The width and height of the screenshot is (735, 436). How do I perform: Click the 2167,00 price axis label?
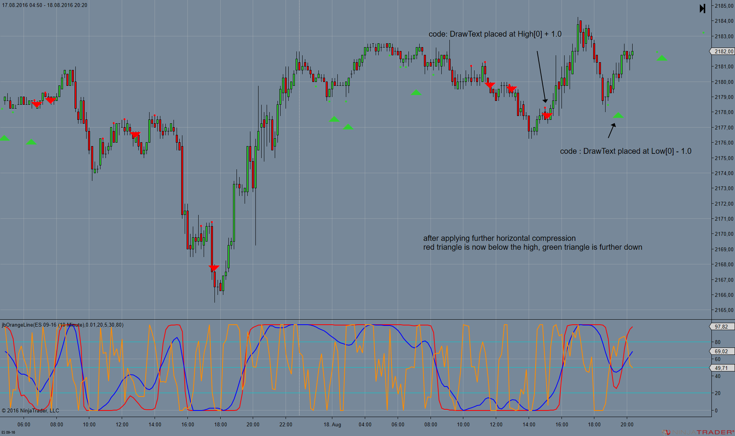click(724, 280)
